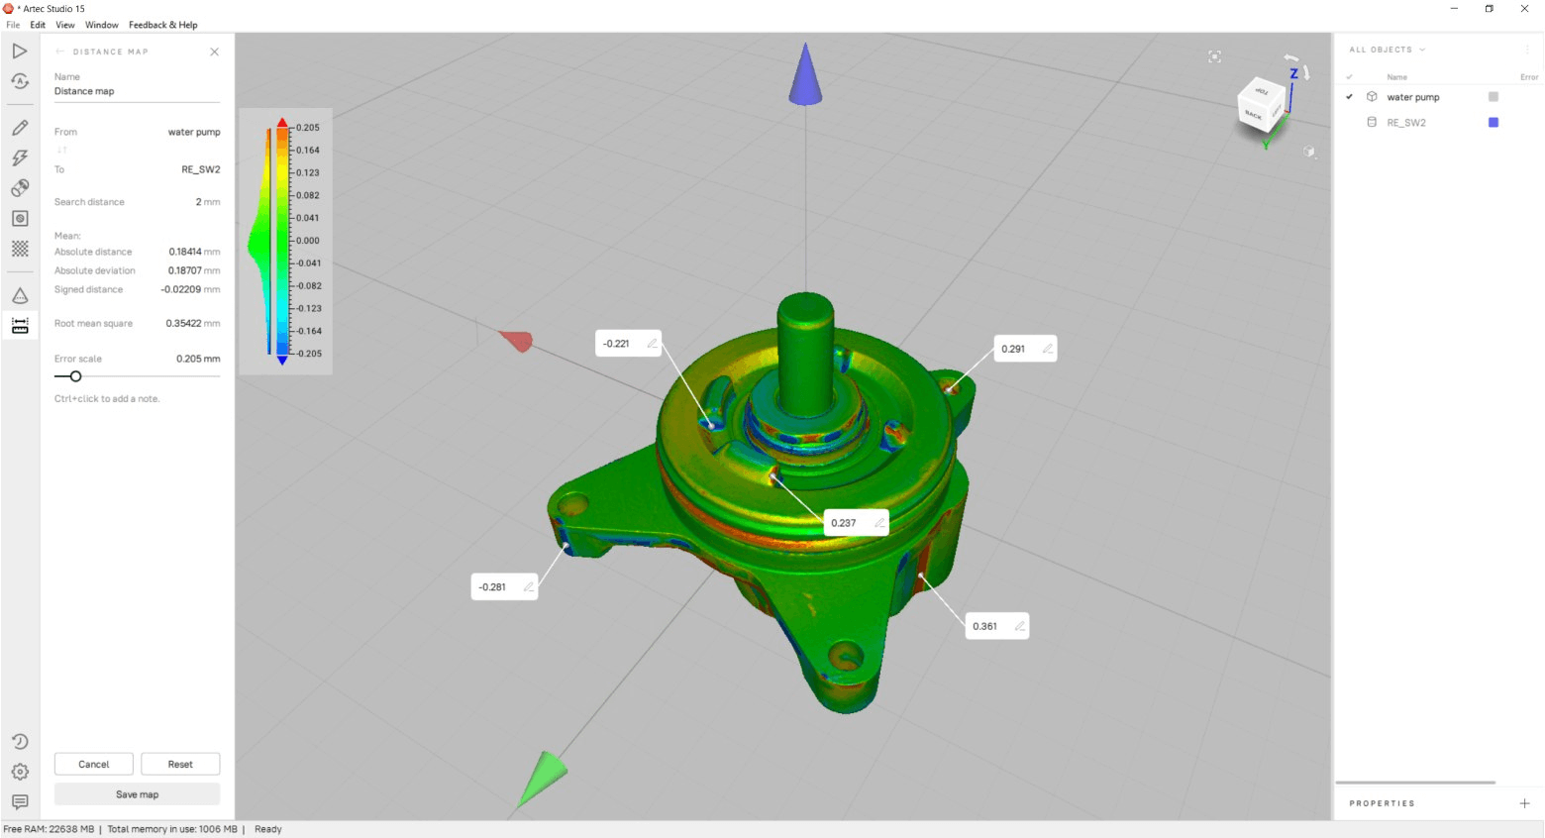Click the RE_SW2 blue error color swatch
The image size is (1545, 838).
pyautogui.click(x=1493, y=122)
